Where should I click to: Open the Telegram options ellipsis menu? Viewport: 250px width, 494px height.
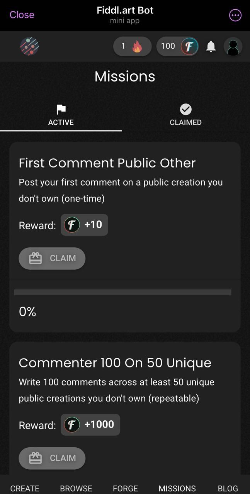pos(235,15)
